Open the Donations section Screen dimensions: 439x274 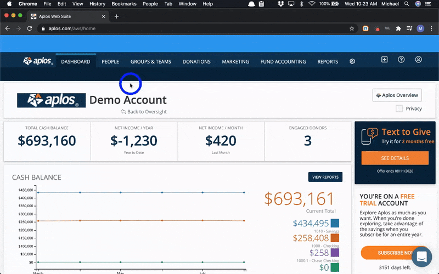196,61
